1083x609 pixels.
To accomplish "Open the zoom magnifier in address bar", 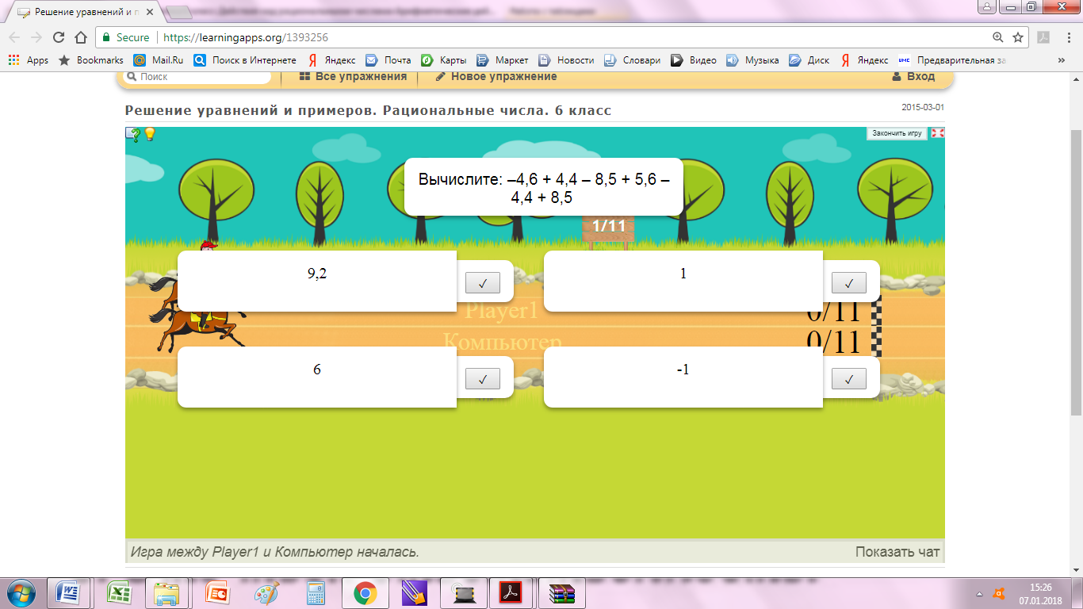I will 998,37.
